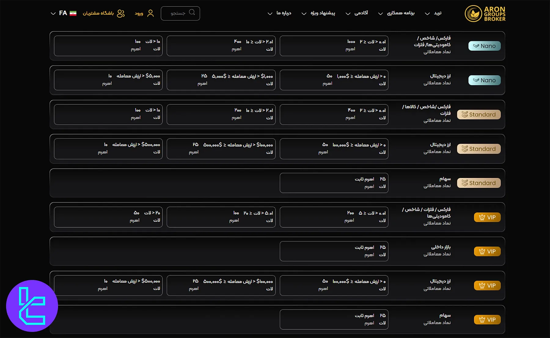
Task: Select the first VIP crown badge
Action: click(x=487, y=217)
